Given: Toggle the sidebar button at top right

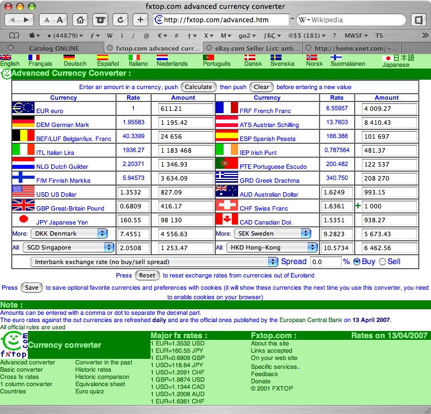Looking at the screenshot, I should [x=419, y=20].
